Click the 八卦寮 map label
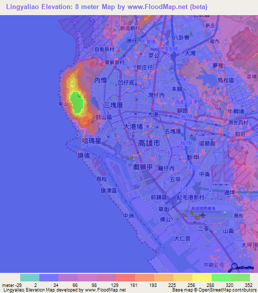 click(x=181, y=38)
